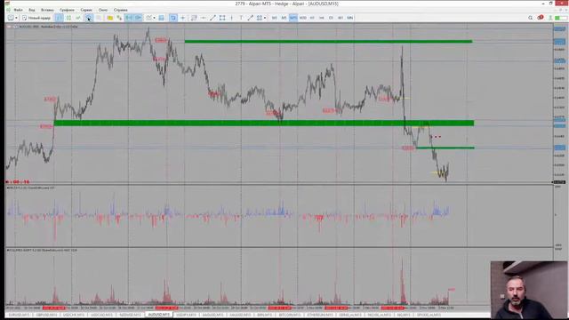The image size is (569, 320).
Task: Open the new chart icon in toolbar
Action: point(11,18)
